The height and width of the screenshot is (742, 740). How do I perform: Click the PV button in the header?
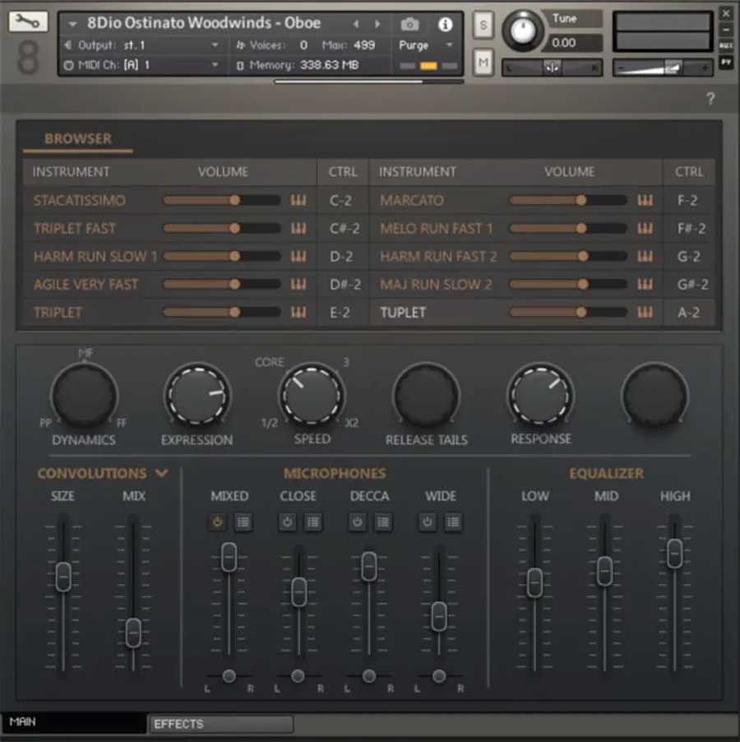coord(726,62)
